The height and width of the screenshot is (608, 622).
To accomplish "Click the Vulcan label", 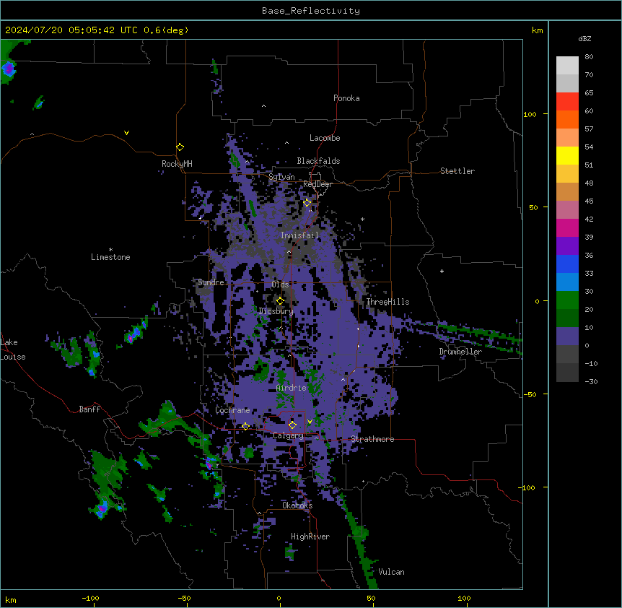I will coord(391,572).
